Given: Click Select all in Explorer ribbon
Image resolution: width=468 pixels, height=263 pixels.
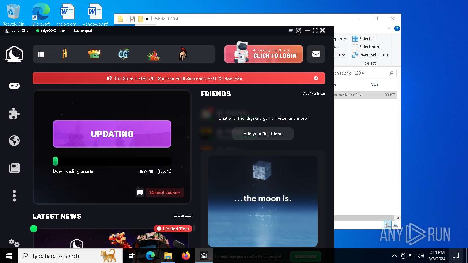Looking at the screenshot, I should tap(364, 39).
